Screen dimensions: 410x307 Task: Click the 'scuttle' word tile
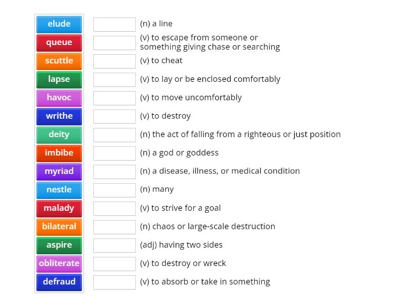click(59, 61)
